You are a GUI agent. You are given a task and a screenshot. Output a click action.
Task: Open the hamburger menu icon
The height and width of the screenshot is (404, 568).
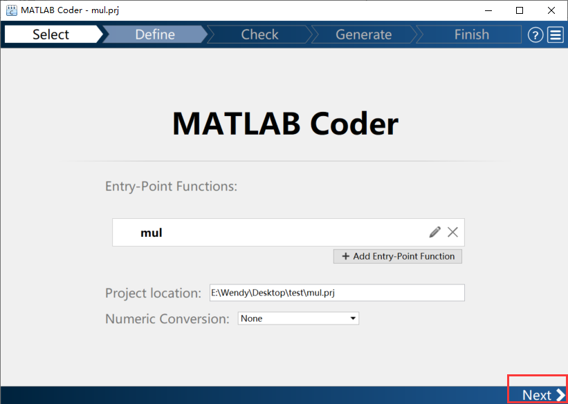click(x=556, y=35)
